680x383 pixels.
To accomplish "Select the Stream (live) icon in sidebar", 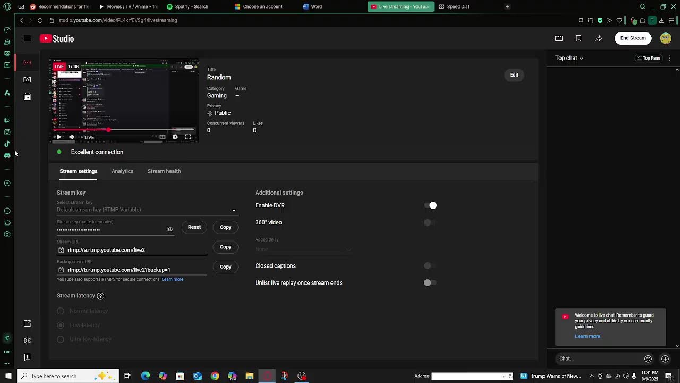I will coord(27,62).
